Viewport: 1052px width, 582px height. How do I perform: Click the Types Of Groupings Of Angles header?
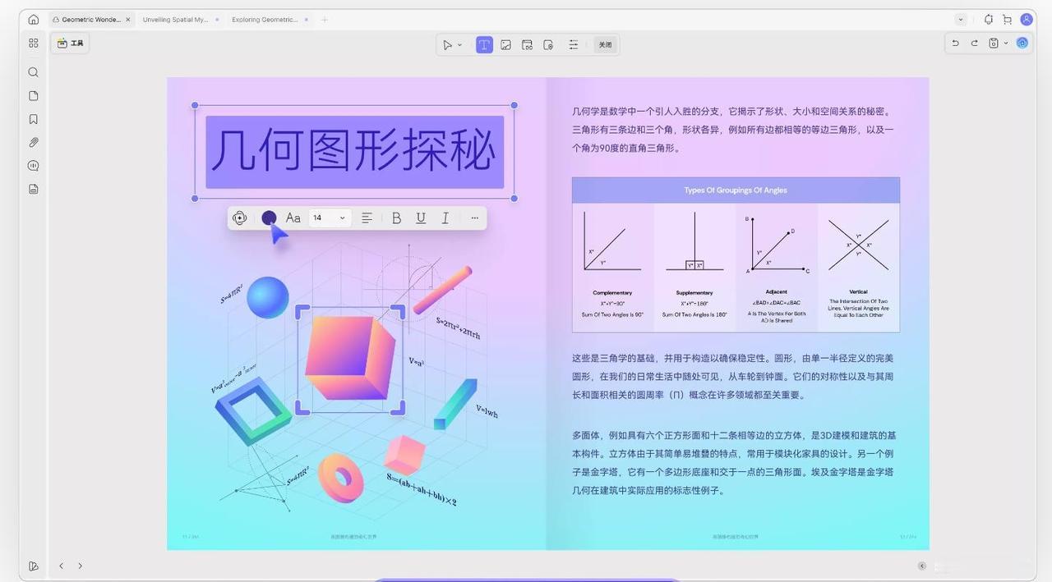click(x=736, y=190)
